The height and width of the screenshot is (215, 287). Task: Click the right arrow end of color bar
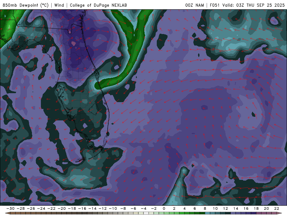click(x=279, y=213)
